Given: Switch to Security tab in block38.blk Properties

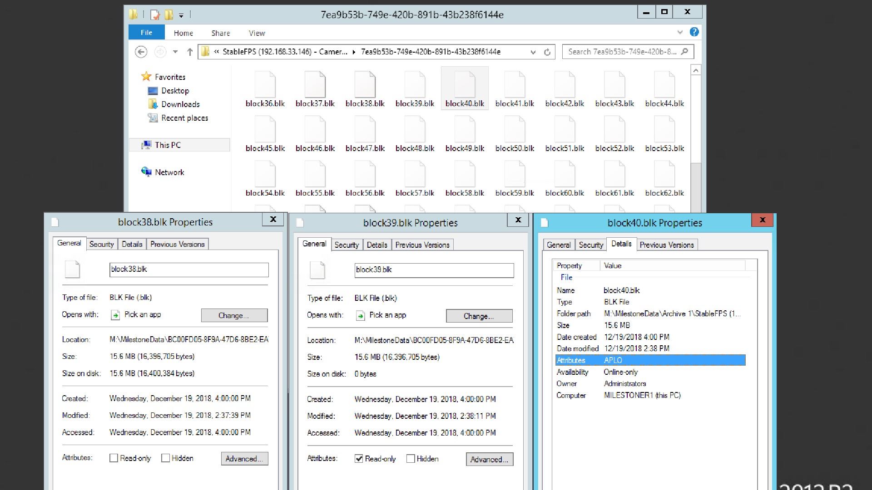Looking at the screenshot, I should click(102, 244).
